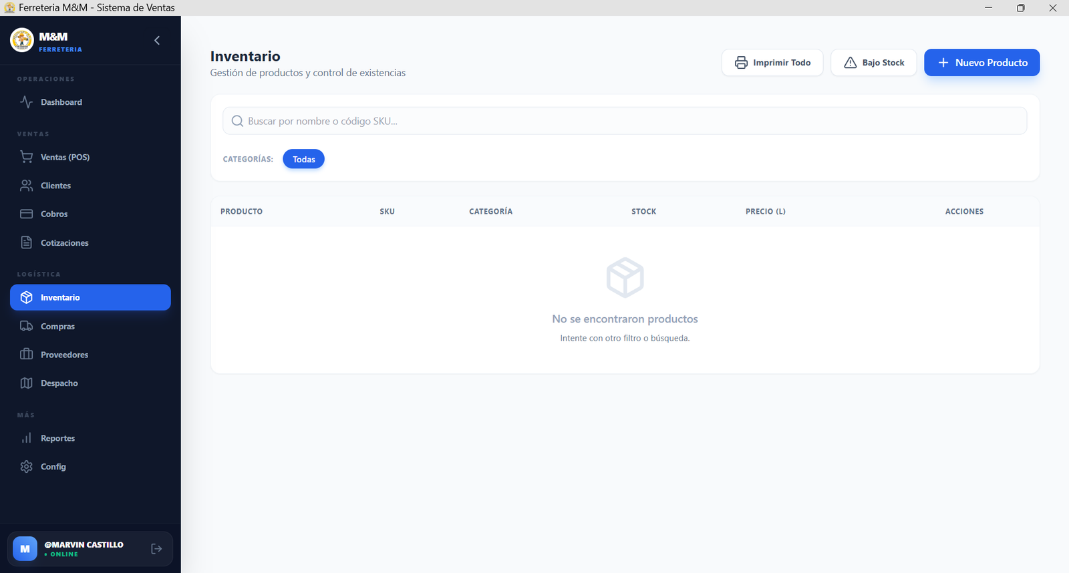Click the M&M Ferreteria logo
Image resolution: width=1069 pixels, height=573 pixels.
(x=22, y=40)
